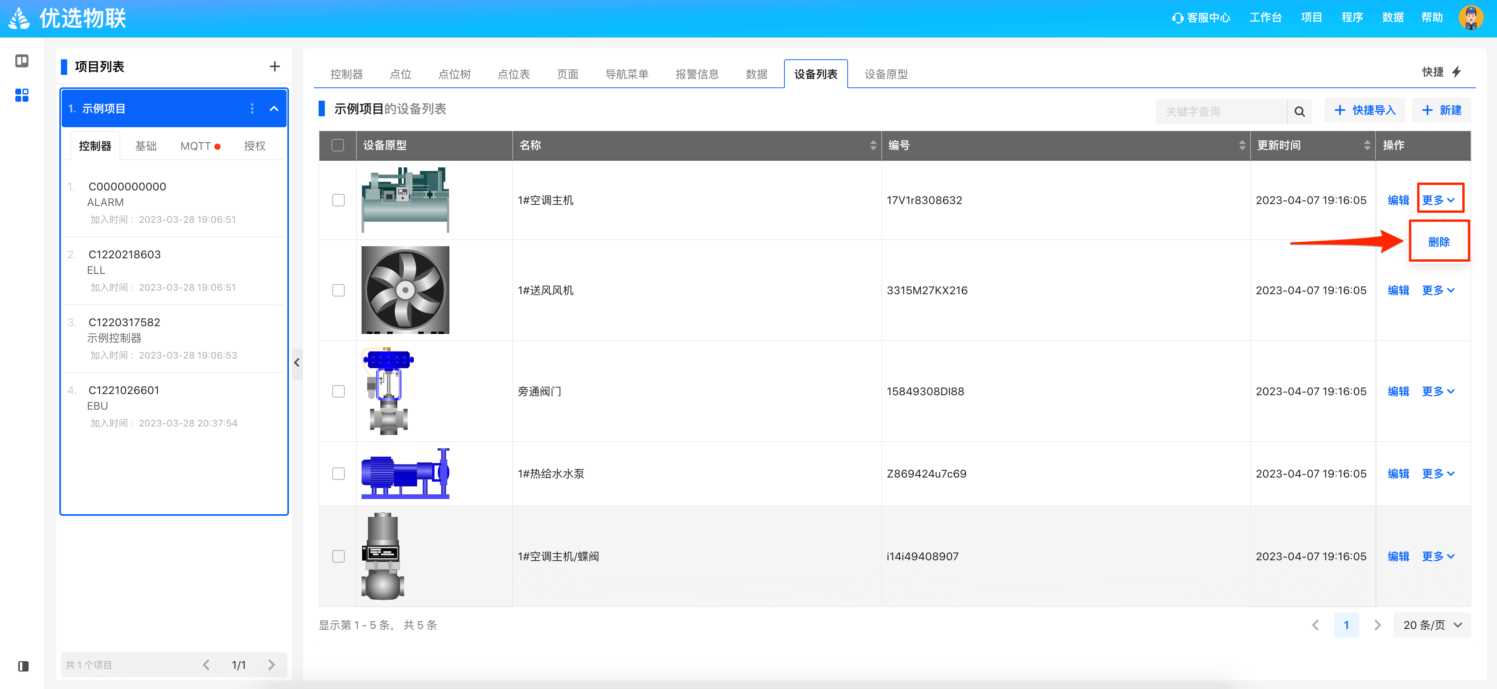Expand 更多 for 1#送风风机 row
Viewport: 1497px width, 689px height.
[x=1438, y=290]
